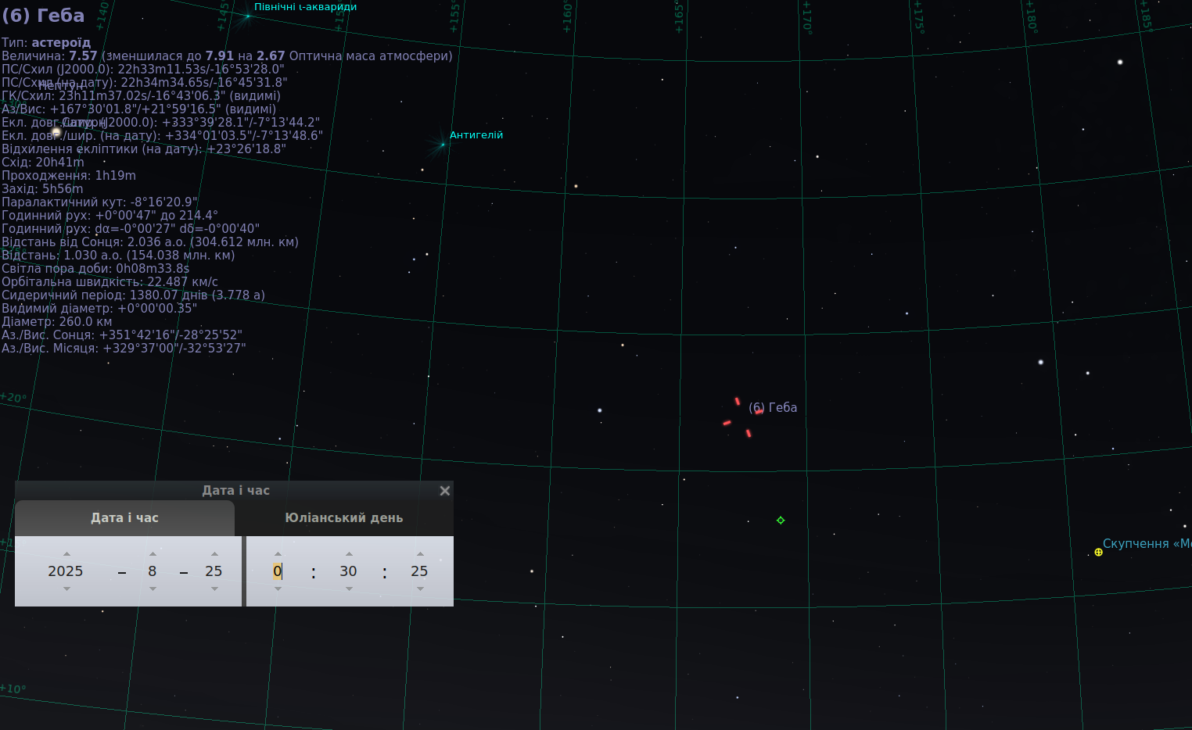The image size is (1192, 730).
Task: Switch to the Юліанський день tab
Action: point(344,517)
